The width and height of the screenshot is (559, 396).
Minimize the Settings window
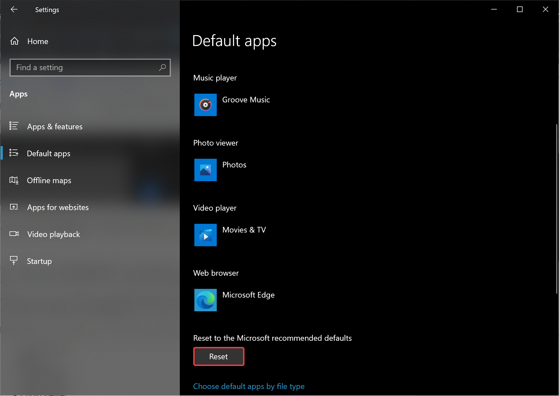[x=494, y=10]
